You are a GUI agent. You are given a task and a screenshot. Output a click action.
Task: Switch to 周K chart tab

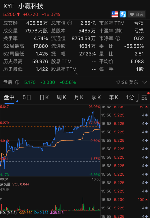pos(61,97)
